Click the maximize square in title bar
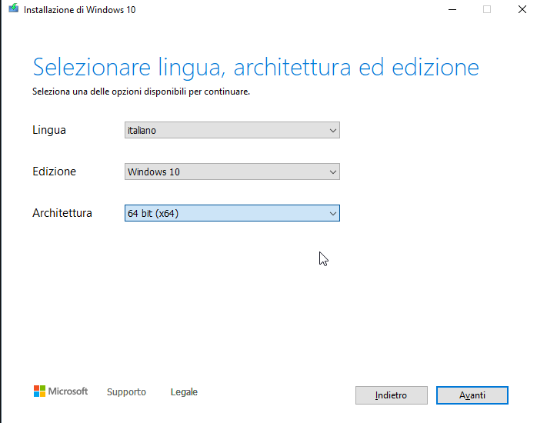This screenshot has height=423, width=537. [x=487, y=9]
